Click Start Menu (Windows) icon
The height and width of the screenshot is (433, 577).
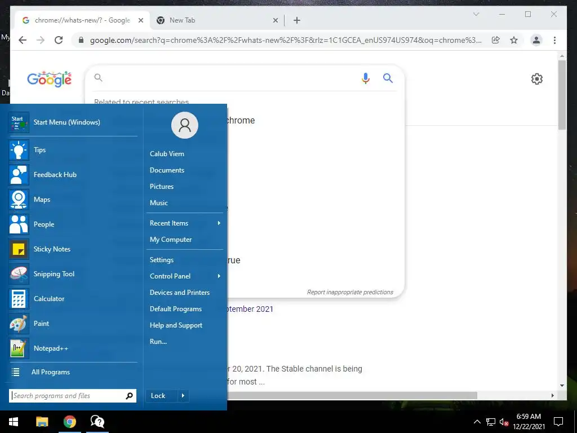pyautogui.click(x=19, y=122)
